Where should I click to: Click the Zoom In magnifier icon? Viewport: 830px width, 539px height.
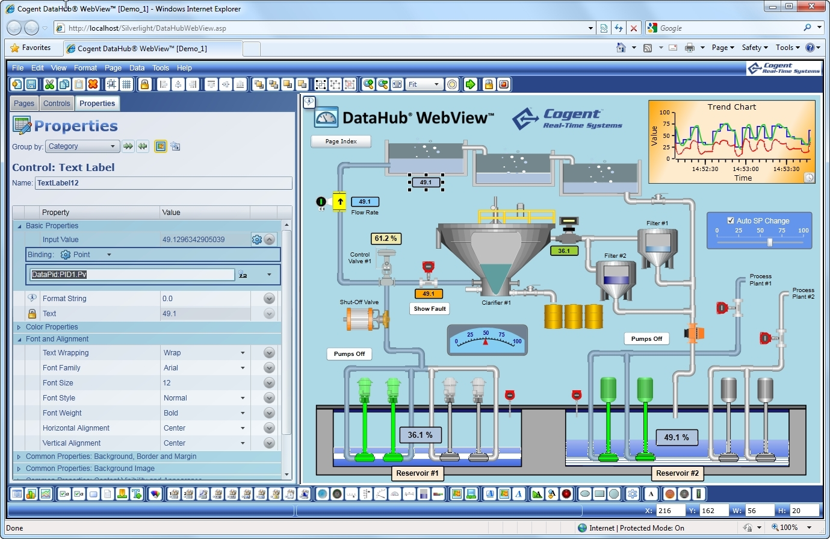point(368,84)
